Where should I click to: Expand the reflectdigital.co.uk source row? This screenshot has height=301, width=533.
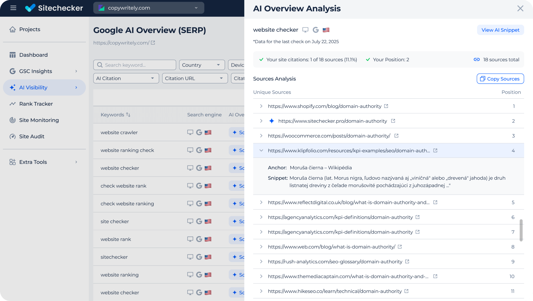point(261,202)
